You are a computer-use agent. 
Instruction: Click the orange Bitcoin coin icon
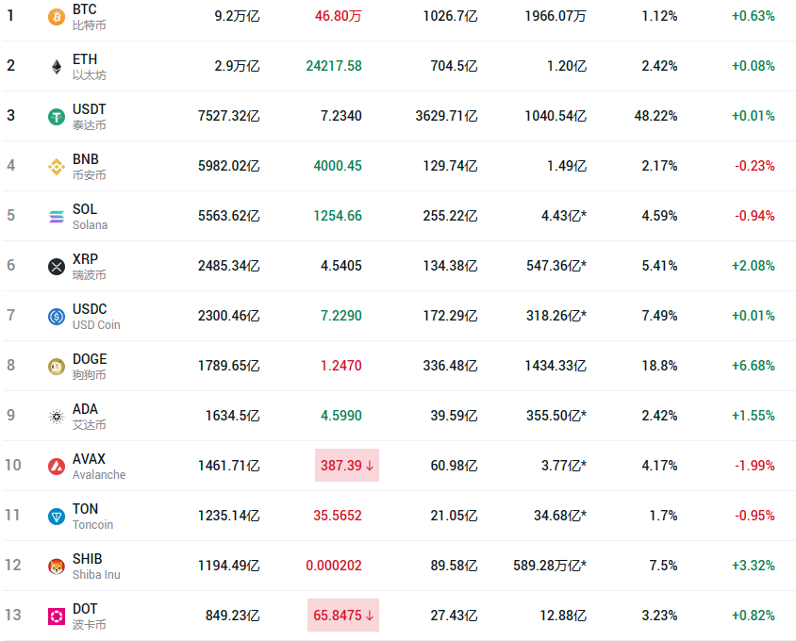click(57, 16)
